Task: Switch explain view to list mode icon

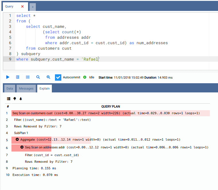Action: coord(9,98)
